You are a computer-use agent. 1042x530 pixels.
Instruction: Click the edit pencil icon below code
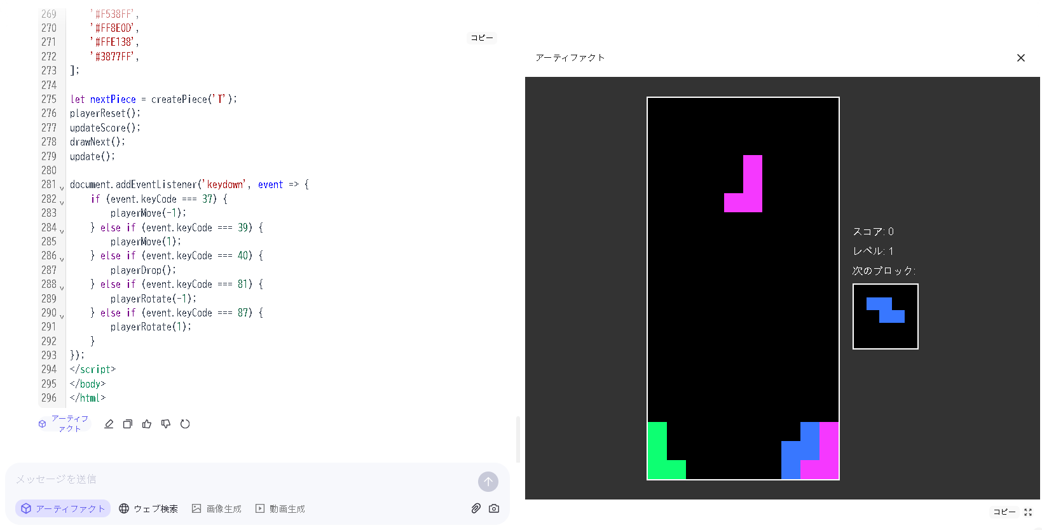(109, 424)
